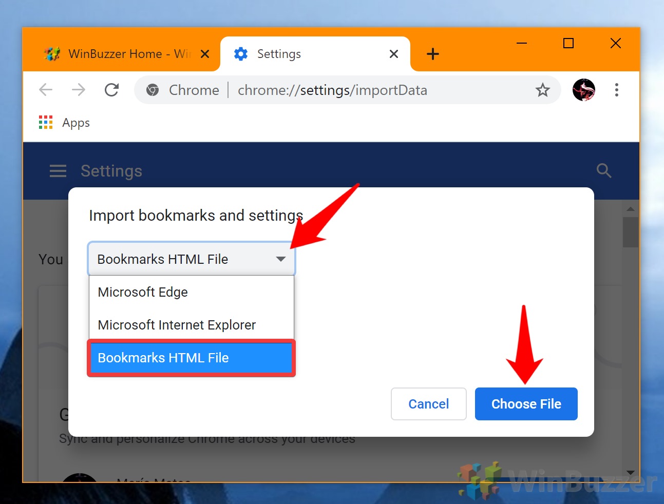Open the Settings hamburger menu
The width and height of the screenshot is (664, 504).
(58, 171)
